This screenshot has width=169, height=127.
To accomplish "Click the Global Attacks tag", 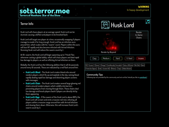I will coord(127,68).
